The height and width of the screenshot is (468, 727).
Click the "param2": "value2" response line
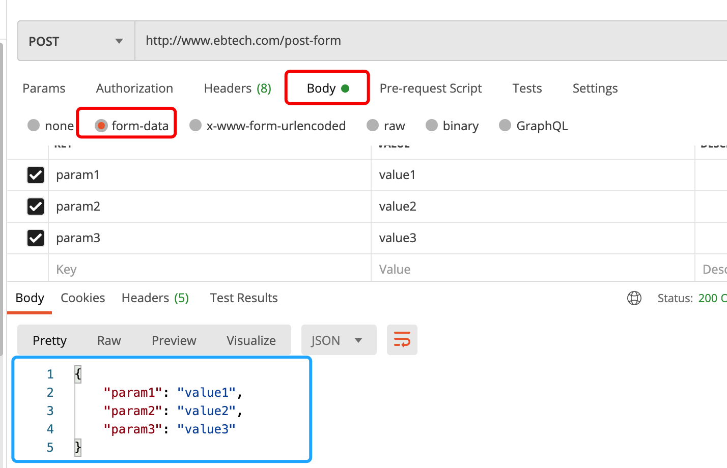pyautogui.click(x=173, y=411)
